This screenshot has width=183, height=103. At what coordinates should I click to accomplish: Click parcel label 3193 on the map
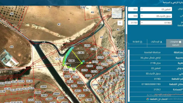(67, 76)
